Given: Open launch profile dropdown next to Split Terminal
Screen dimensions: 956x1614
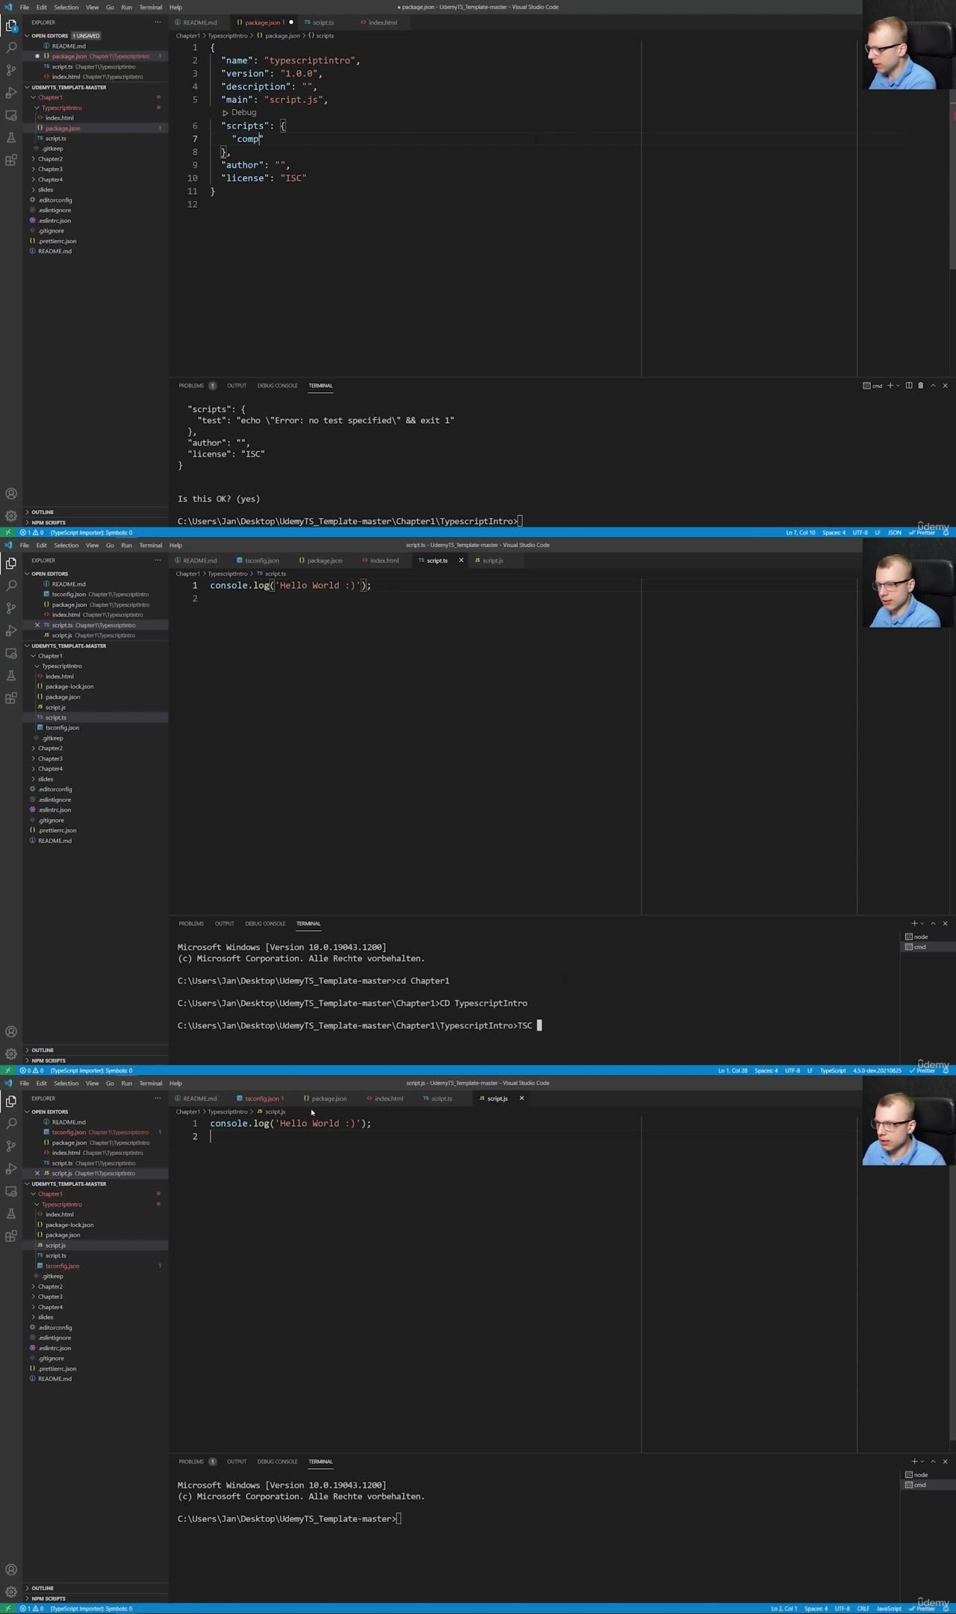Looking at the screenshot, I should pos(898,386).
